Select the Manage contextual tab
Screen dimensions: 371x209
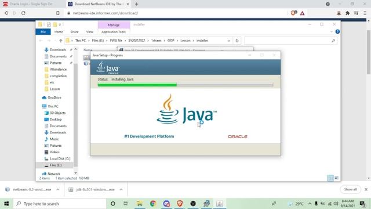click(x=114, y=25)
